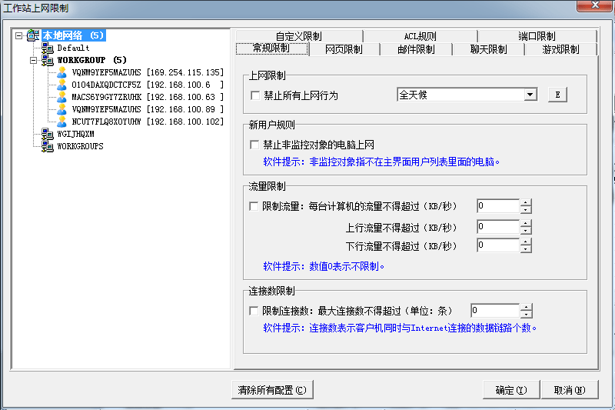This screenshot has width=615, height=410.
Task: Select host NCUT7FLQ8XOYUHW [192.168.100.102]
Action: (148, 122)
